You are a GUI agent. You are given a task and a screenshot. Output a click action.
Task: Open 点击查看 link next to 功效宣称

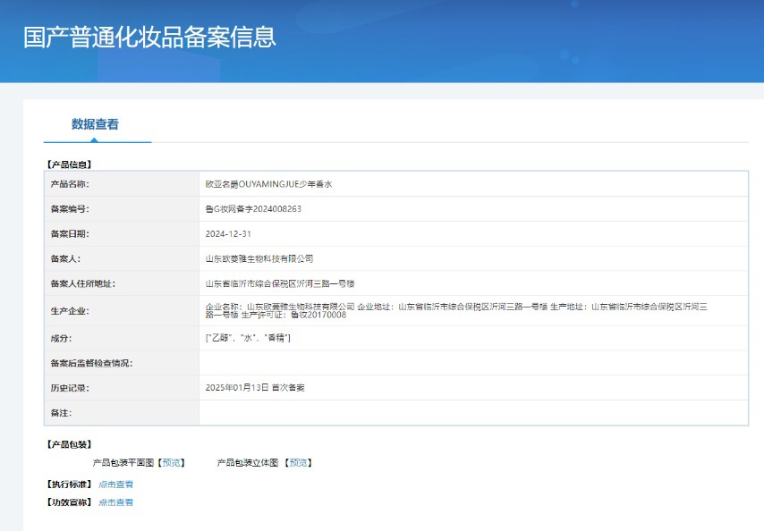tap(115, 502)
